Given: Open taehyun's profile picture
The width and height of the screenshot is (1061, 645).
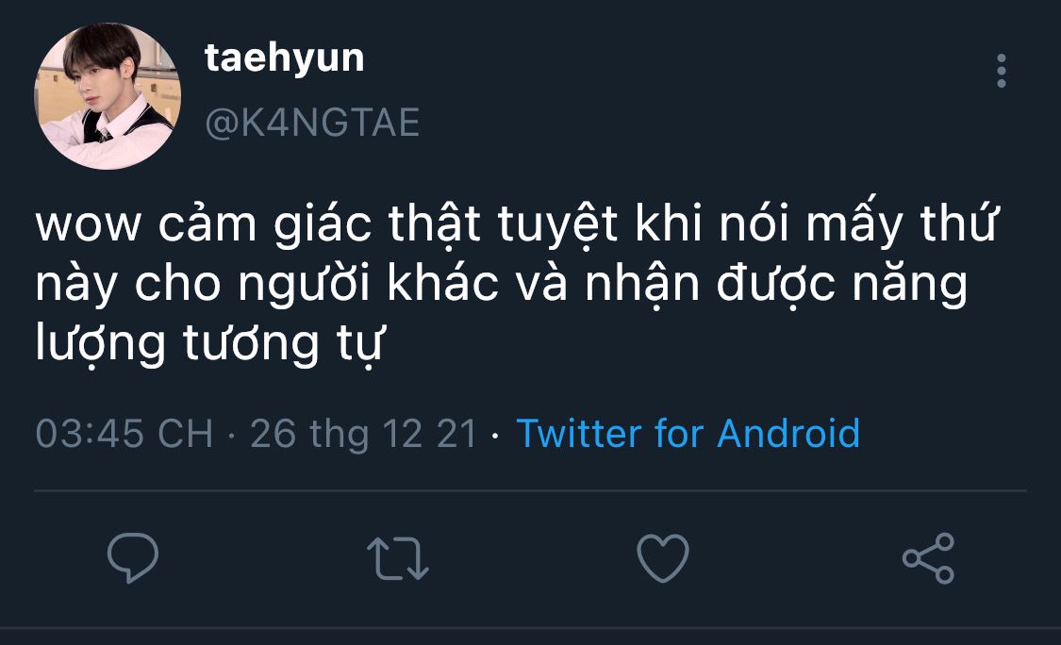Looking at the screenshot, I should 108,95.
